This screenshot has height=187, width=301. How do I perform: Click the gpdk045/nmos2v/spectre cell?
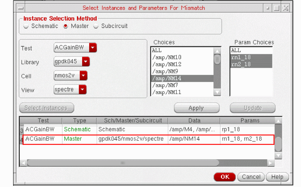[x=132, y=139]
